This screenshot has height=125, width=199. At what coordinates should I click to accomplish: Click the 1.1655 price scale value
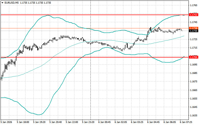(194, 98)
